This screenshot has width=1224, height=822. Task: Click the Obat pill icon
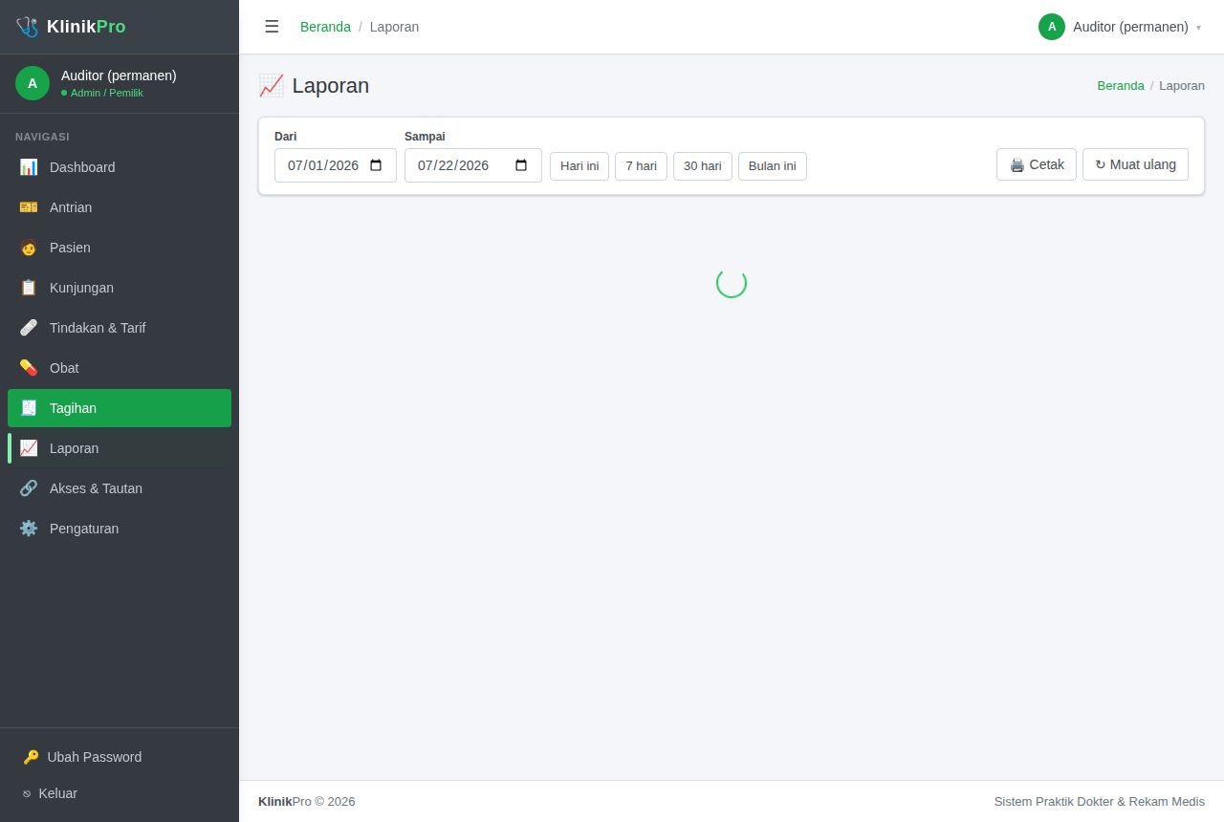click(x=29, y=368)
